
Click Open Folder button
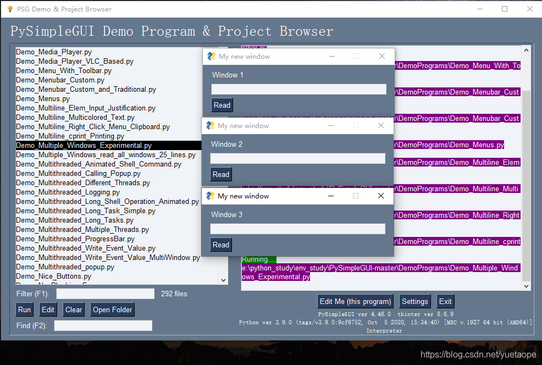coord(112,309)
